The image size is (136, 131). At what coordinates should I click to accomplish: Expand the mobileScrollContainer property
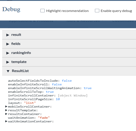6,107
